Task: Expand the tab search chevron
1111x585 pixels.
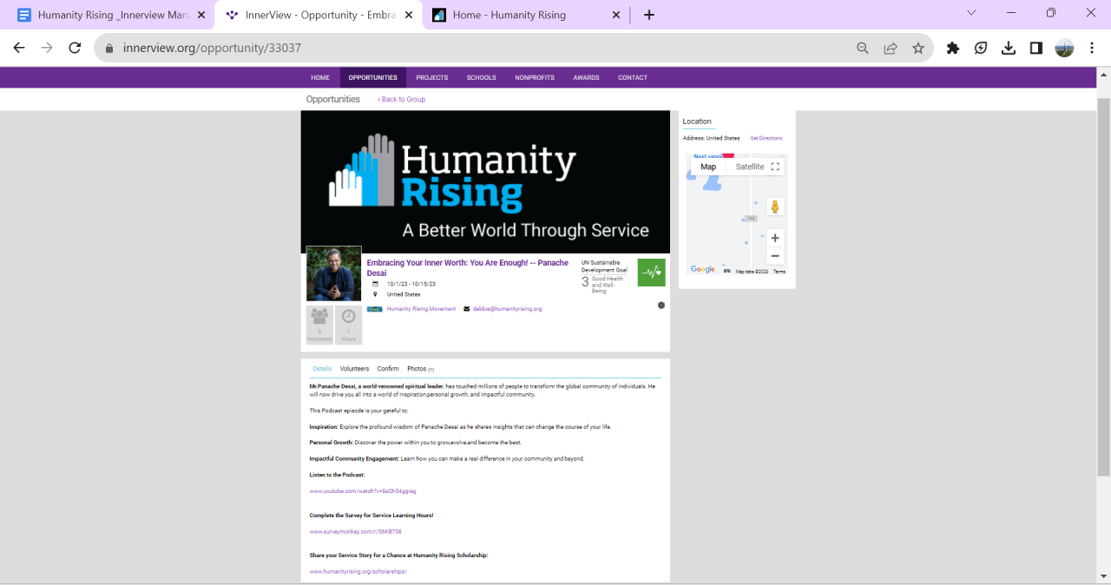Action: [971, 13]
